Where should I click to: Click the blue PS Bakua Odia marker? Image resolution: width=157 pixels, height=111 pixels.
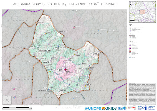click(x=49, y=89)
